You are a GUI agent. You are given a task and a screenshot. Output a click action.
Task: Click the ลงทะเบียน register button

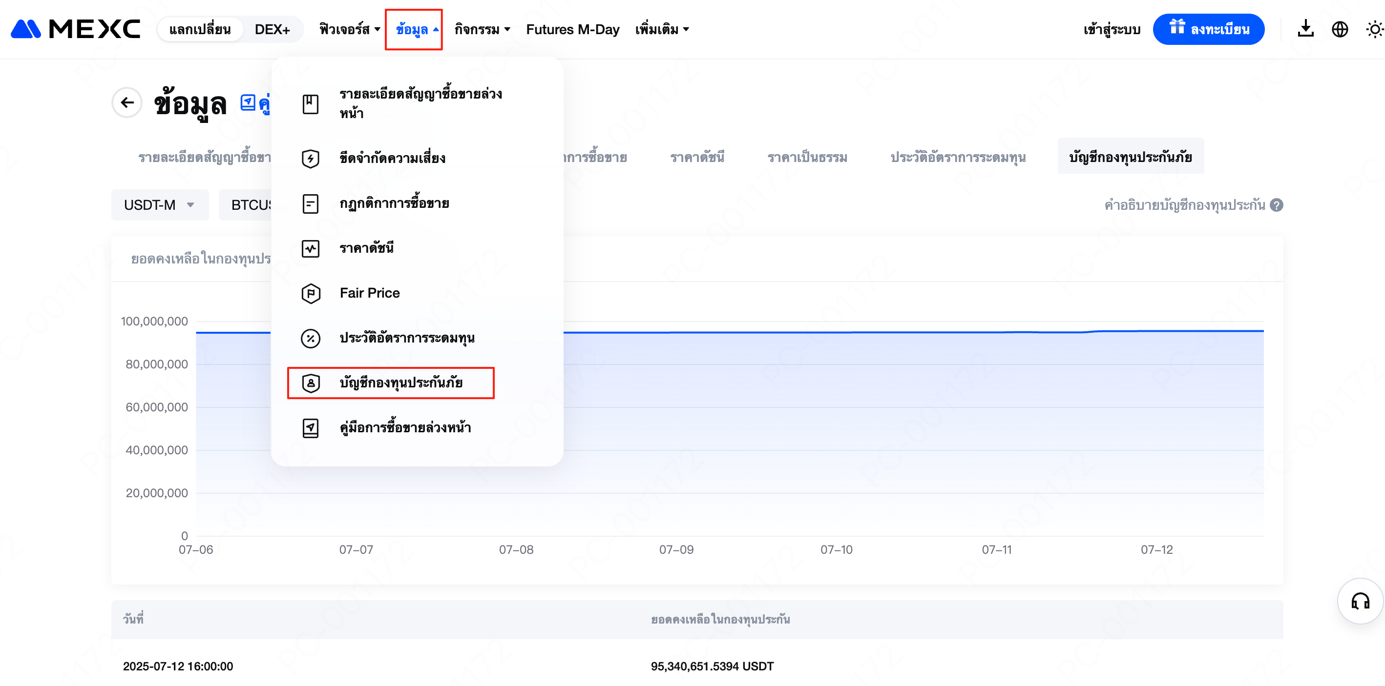click(x=1208, y=29)
